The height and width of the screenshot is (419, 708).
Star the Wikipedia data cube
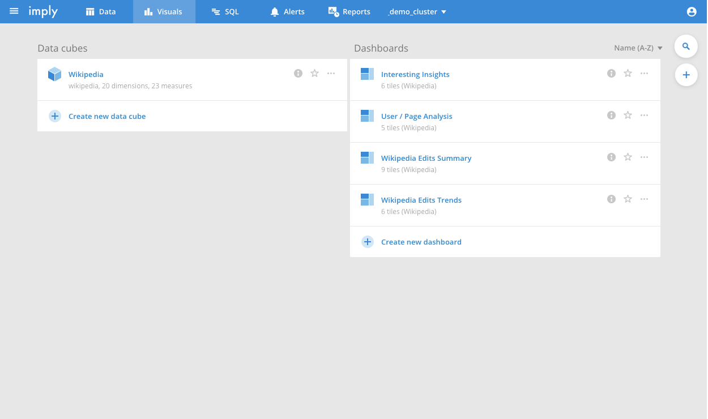(x=314, y=73)
